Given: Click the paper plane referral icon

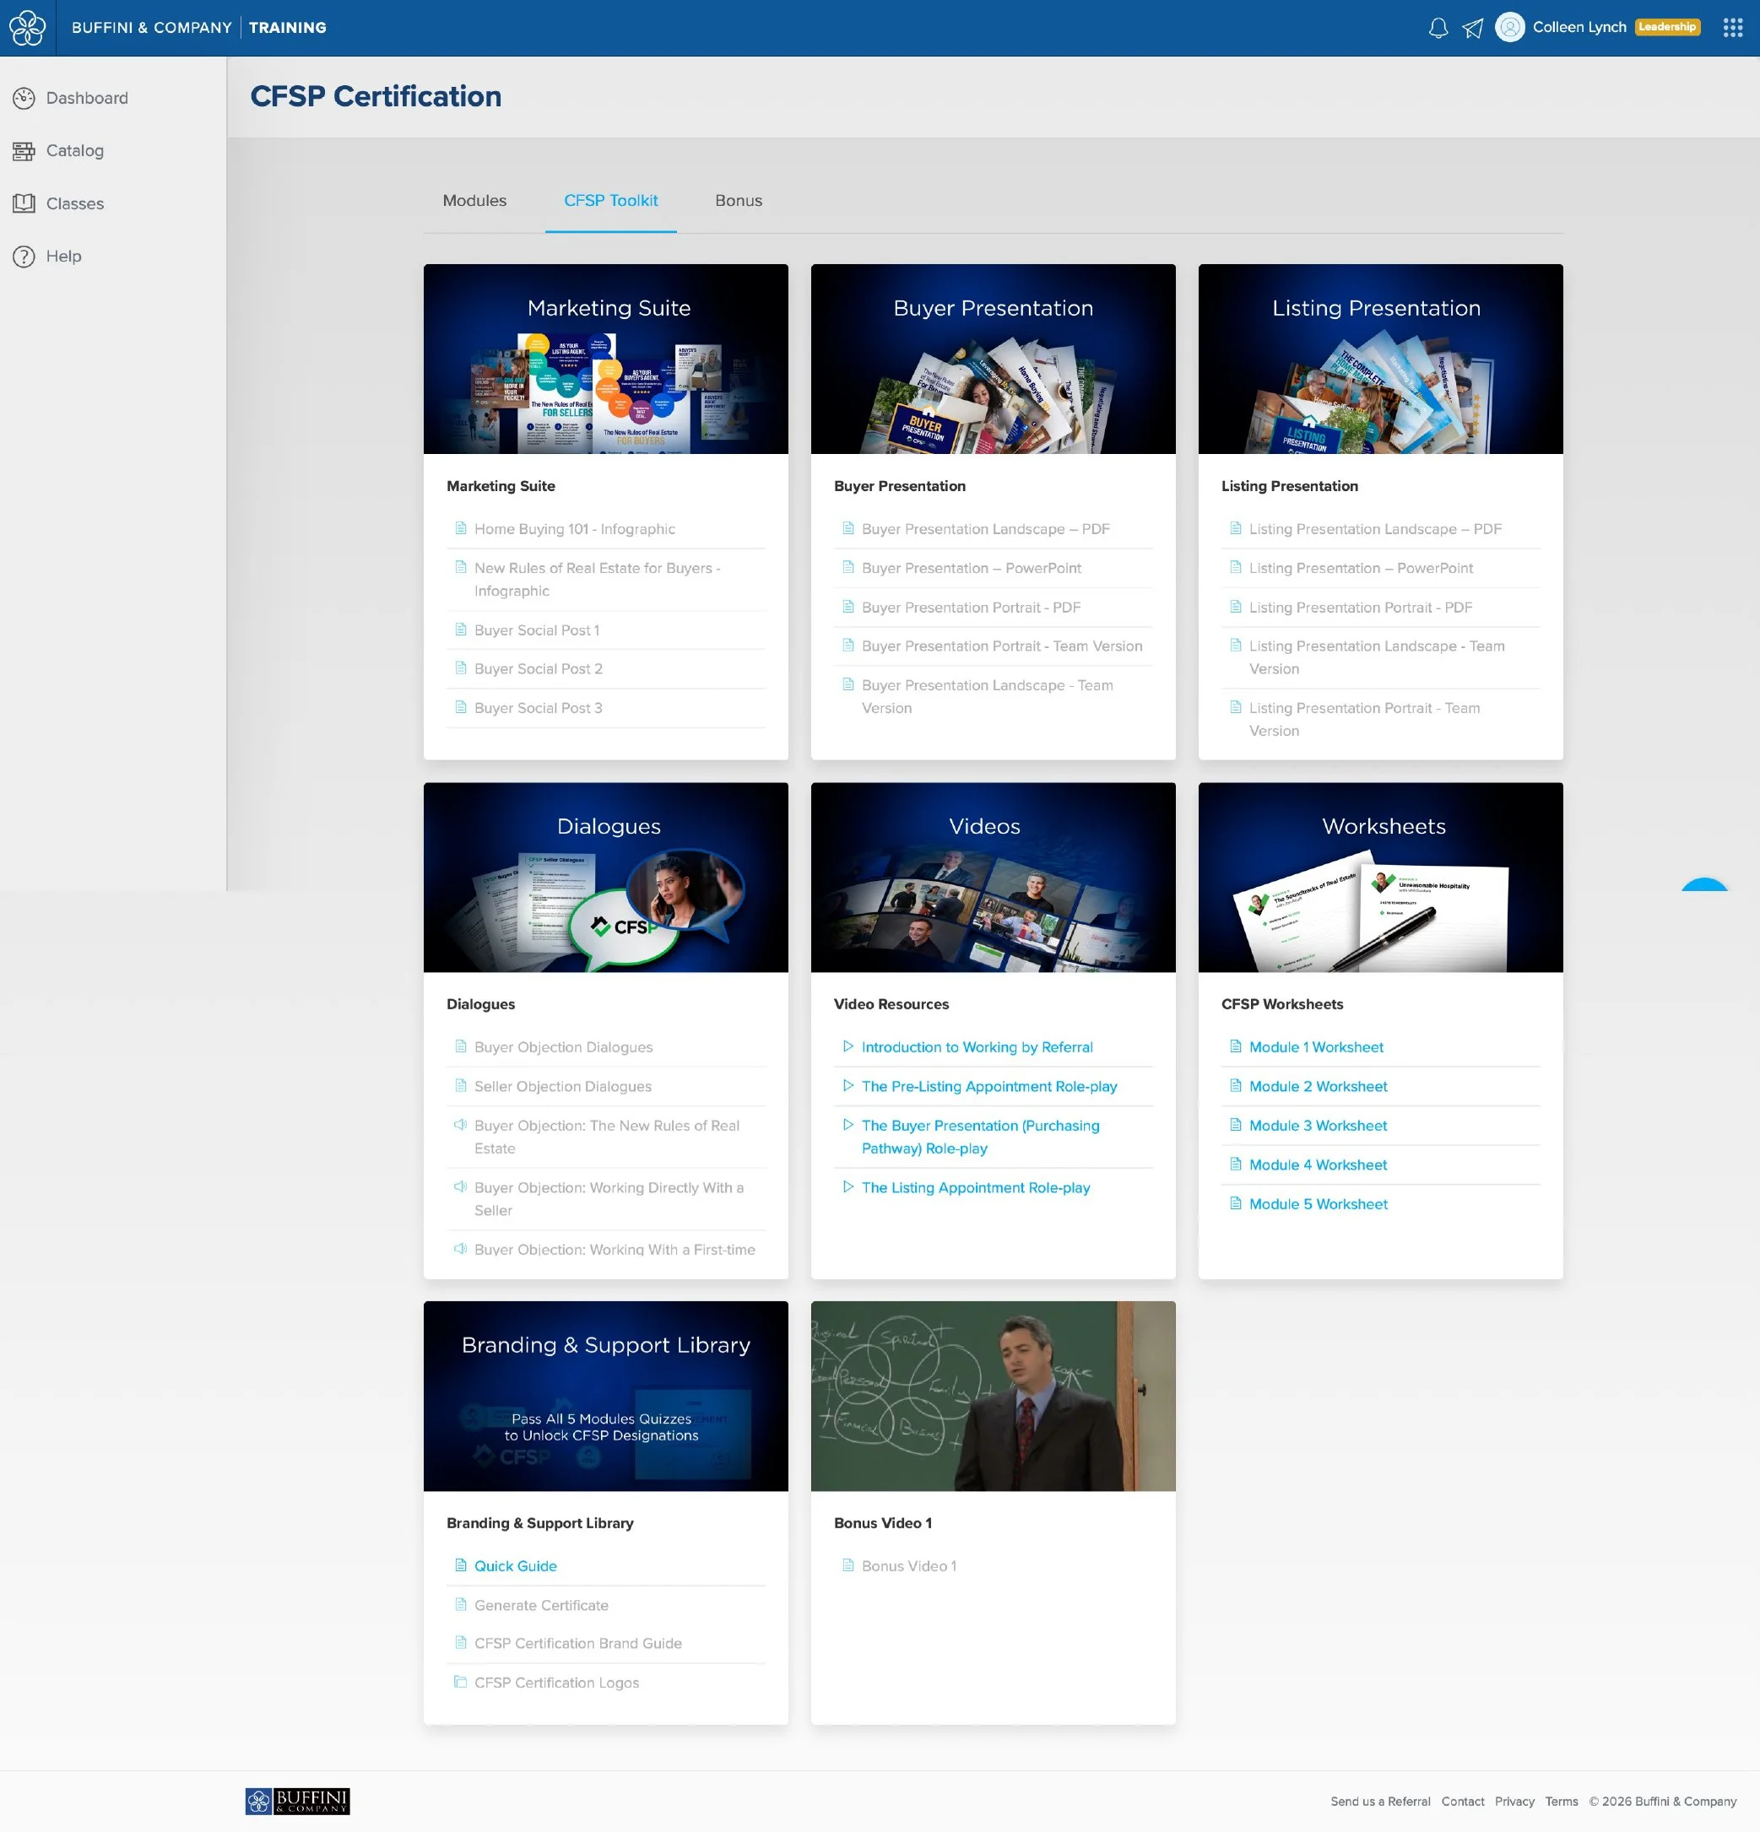Looking at the screenshot, I should pos(1473,28).
